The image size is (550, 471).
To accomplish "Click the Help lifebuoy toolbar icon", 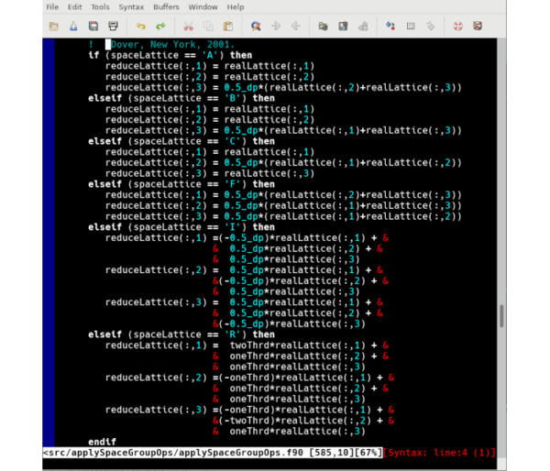I will tap(457, 26).
